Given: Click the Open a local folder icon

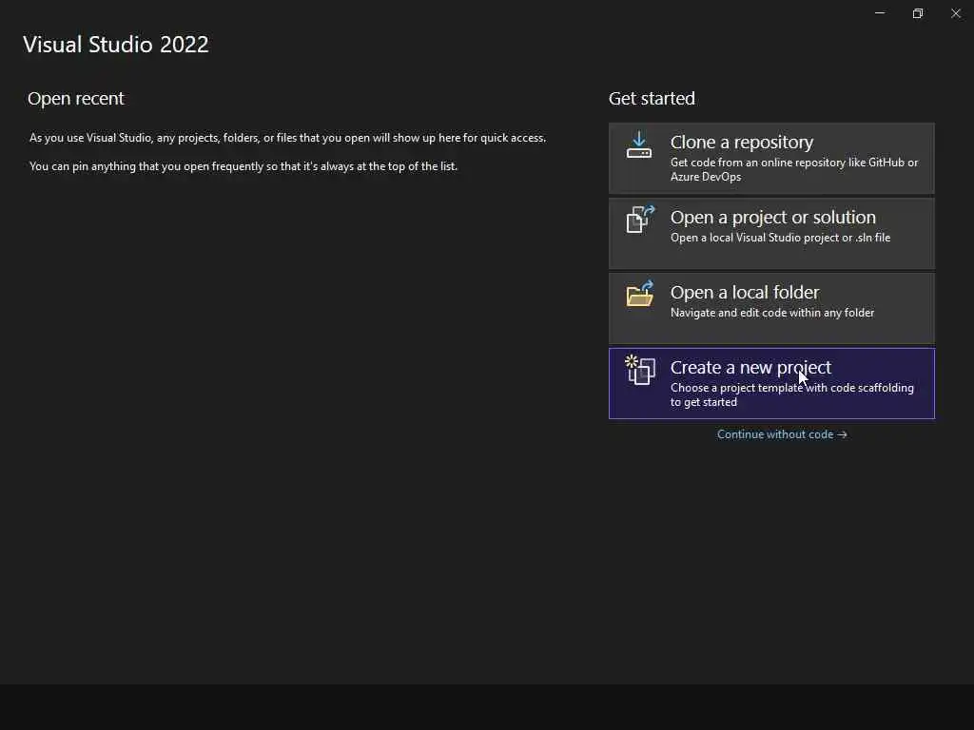Looking at the screenshot, I should coord(640,294).
